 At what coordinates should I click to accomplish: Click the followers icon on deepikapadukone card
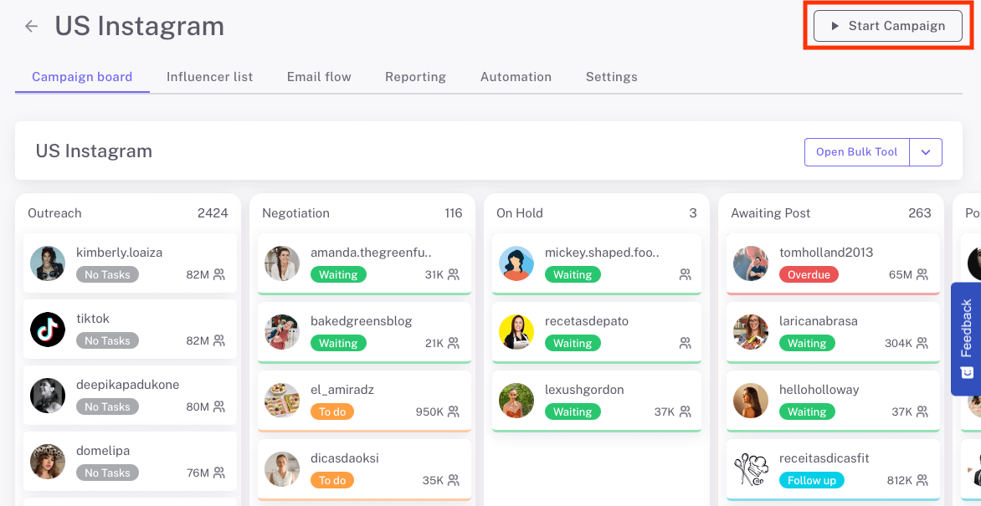click(x=219, y=406)
